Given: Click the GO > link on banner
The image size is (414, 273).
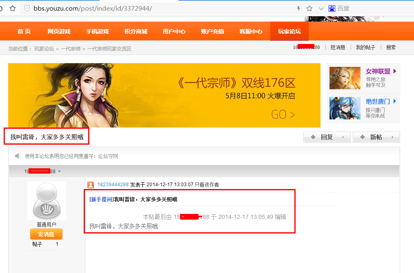Looking at the screenshot, I should point(283,114).
